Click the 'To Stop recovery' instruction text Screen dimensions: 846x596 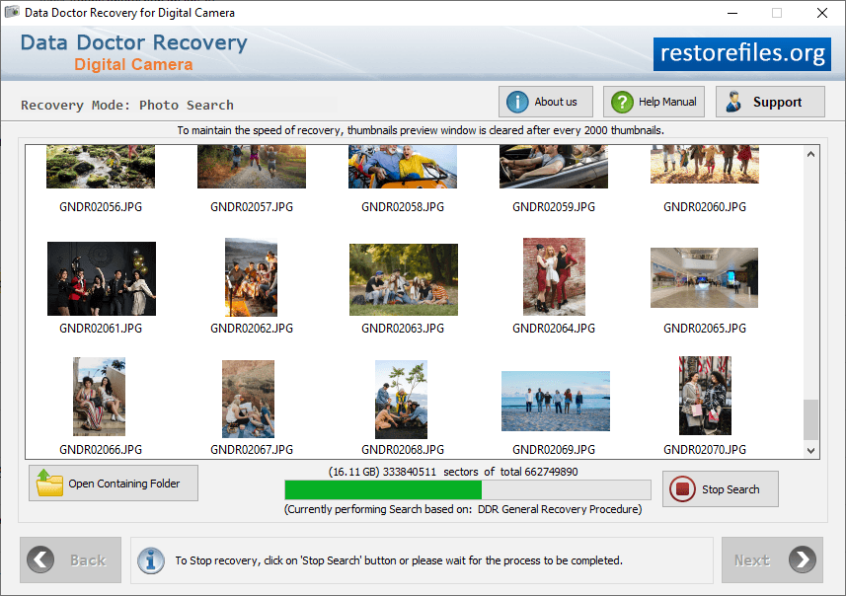(x=399, y=560)
